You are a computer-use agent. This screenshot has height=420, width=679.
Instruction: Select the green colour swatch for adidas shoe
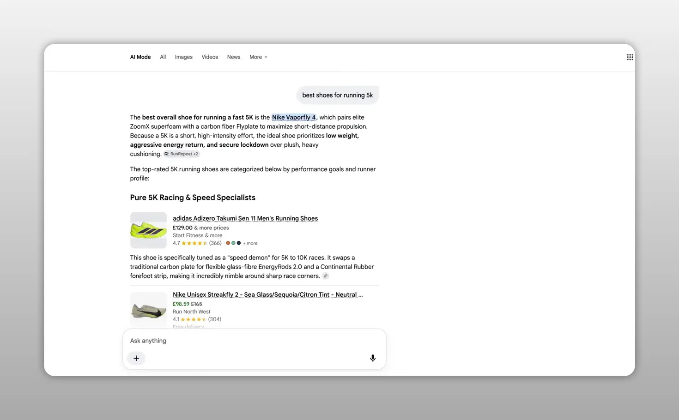[x=233, y=243]
